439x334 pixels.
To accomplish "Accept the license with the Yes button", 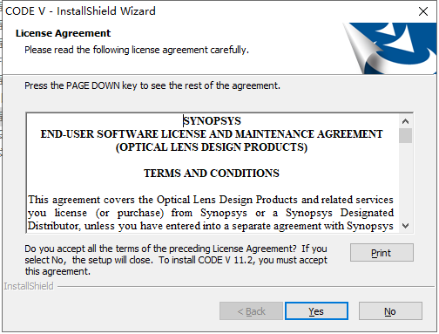I will tap(316, 311).
